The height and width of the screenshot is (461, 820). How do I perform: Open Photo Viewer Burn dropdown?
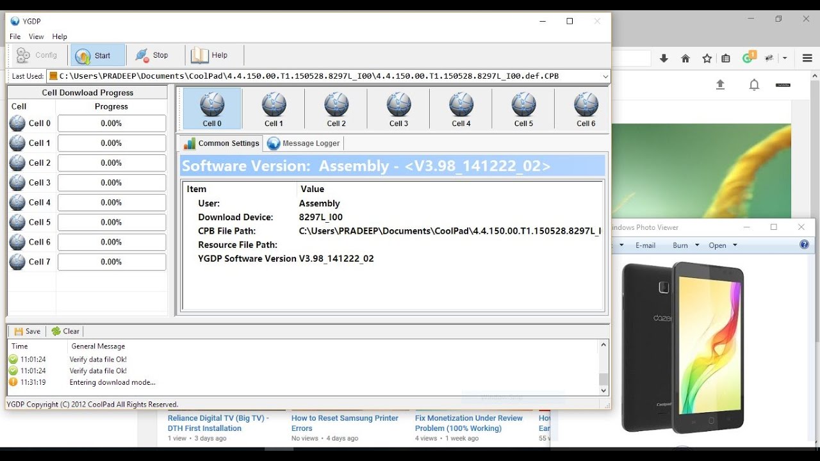click(684, 245)
